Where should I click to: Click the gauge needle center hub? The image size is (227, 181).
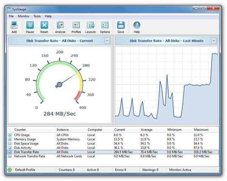tap(59, 84)
